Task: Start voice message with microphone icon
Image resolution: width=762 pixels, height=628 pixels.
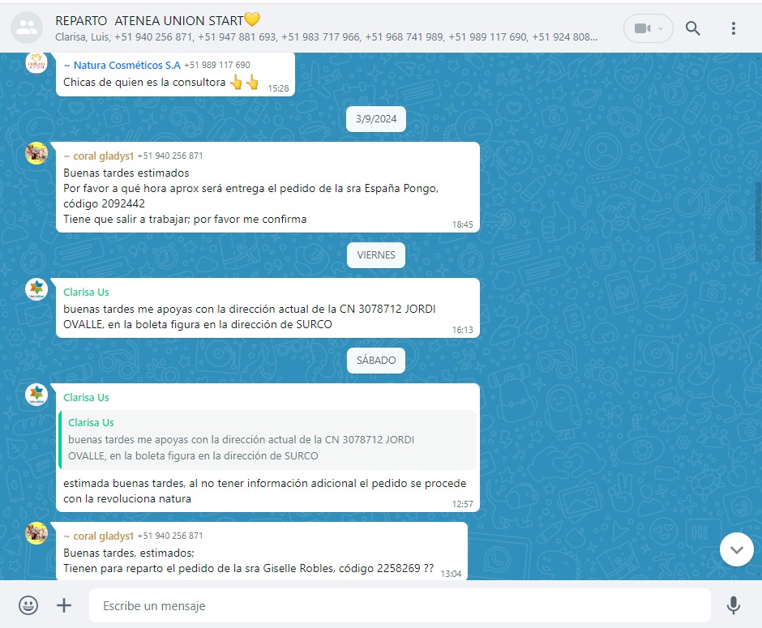Action: (733, 605)
